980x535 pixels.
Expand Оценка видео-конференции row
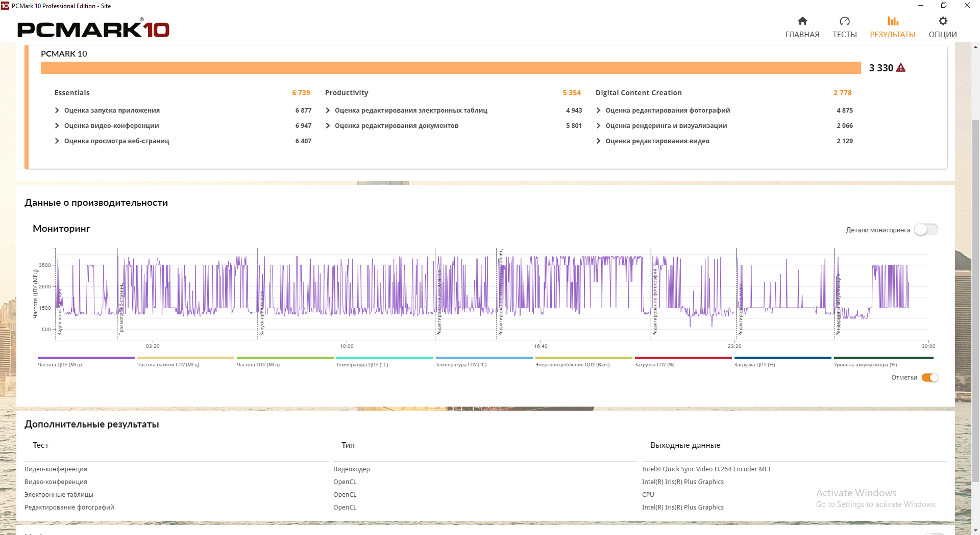point(57,126)
